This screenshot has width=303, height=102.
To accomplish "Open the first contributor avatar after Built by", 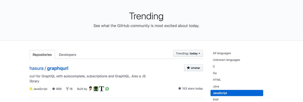I will (91, 89).
